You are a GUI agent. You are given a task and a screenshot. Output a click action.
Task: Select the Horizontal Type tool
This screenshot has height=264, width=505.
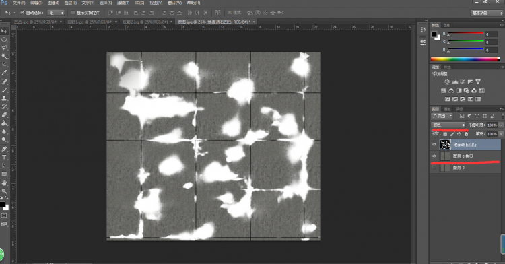(x=4, y=157)
